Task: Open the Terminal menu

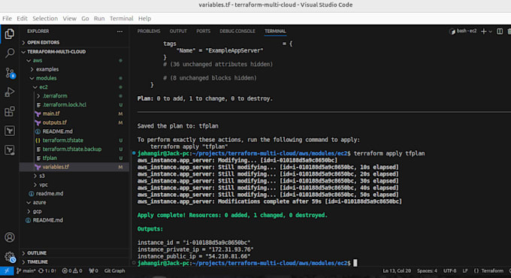Action: (x=121, y=19)
